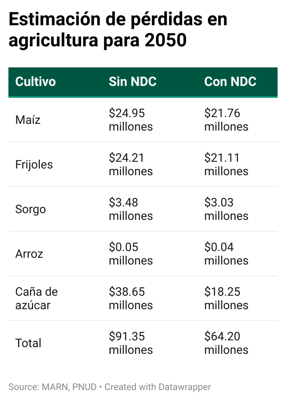Select the "Arroz" row label
The height and width of the screenshot is (401, 286).
click(29, 254)
